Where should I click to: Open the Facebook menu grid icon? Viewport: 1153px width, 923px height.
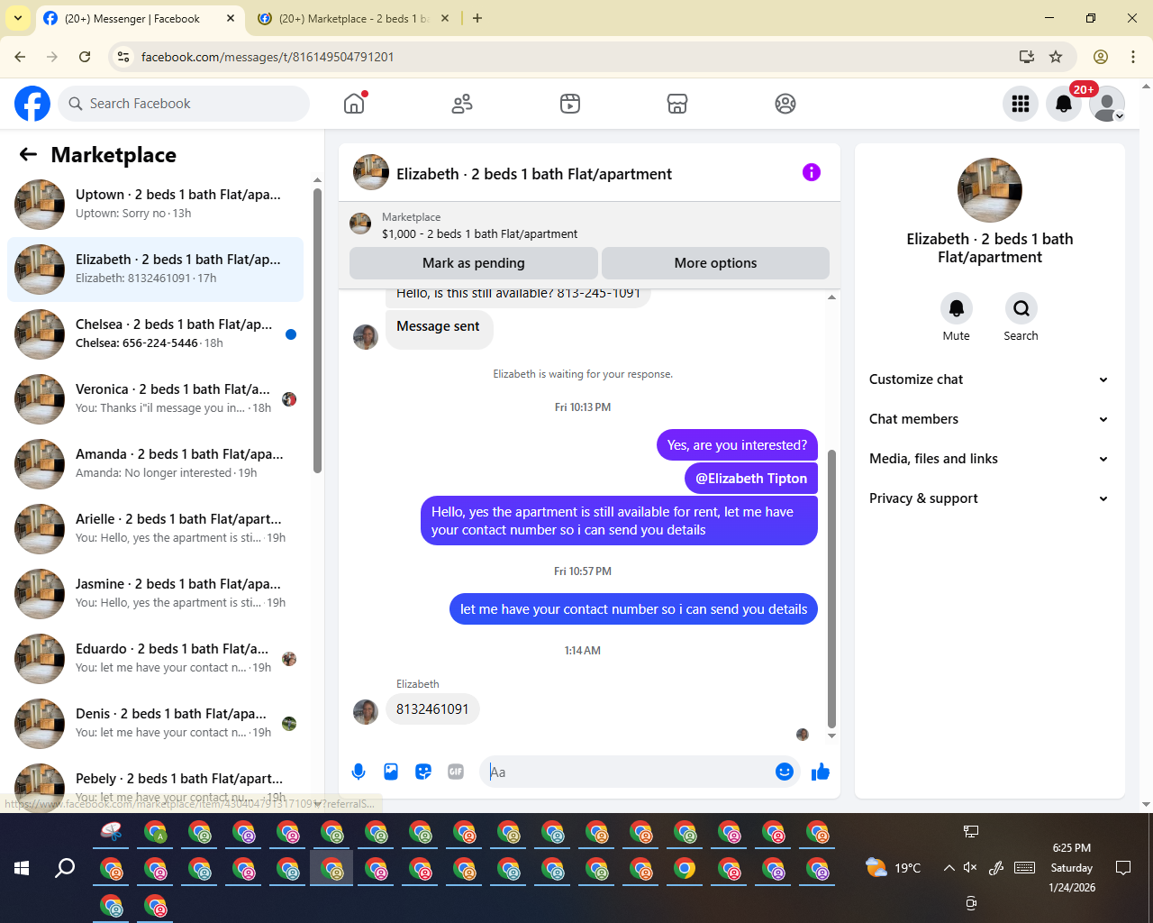coord(1021,104)
